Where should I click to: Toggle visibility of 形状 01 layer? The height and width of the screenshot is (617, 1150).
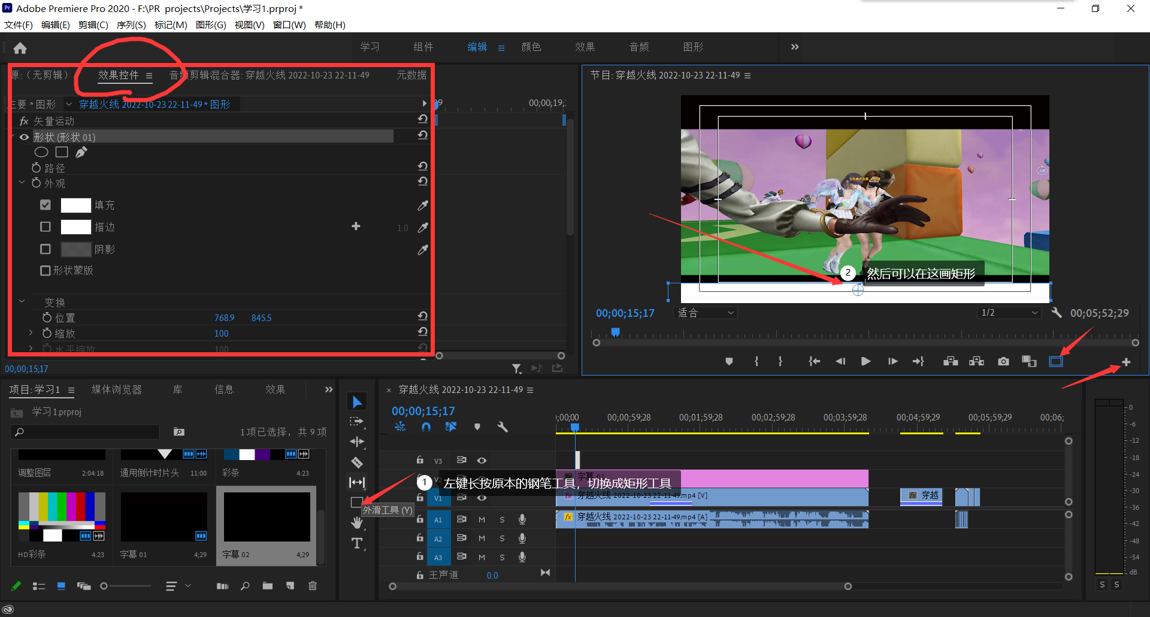pos(25,137)
